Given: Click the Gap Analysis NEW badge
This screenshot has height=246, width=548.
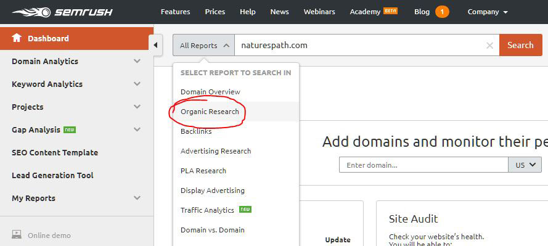Looking at the screenshot, I should [x=70, y=129].
